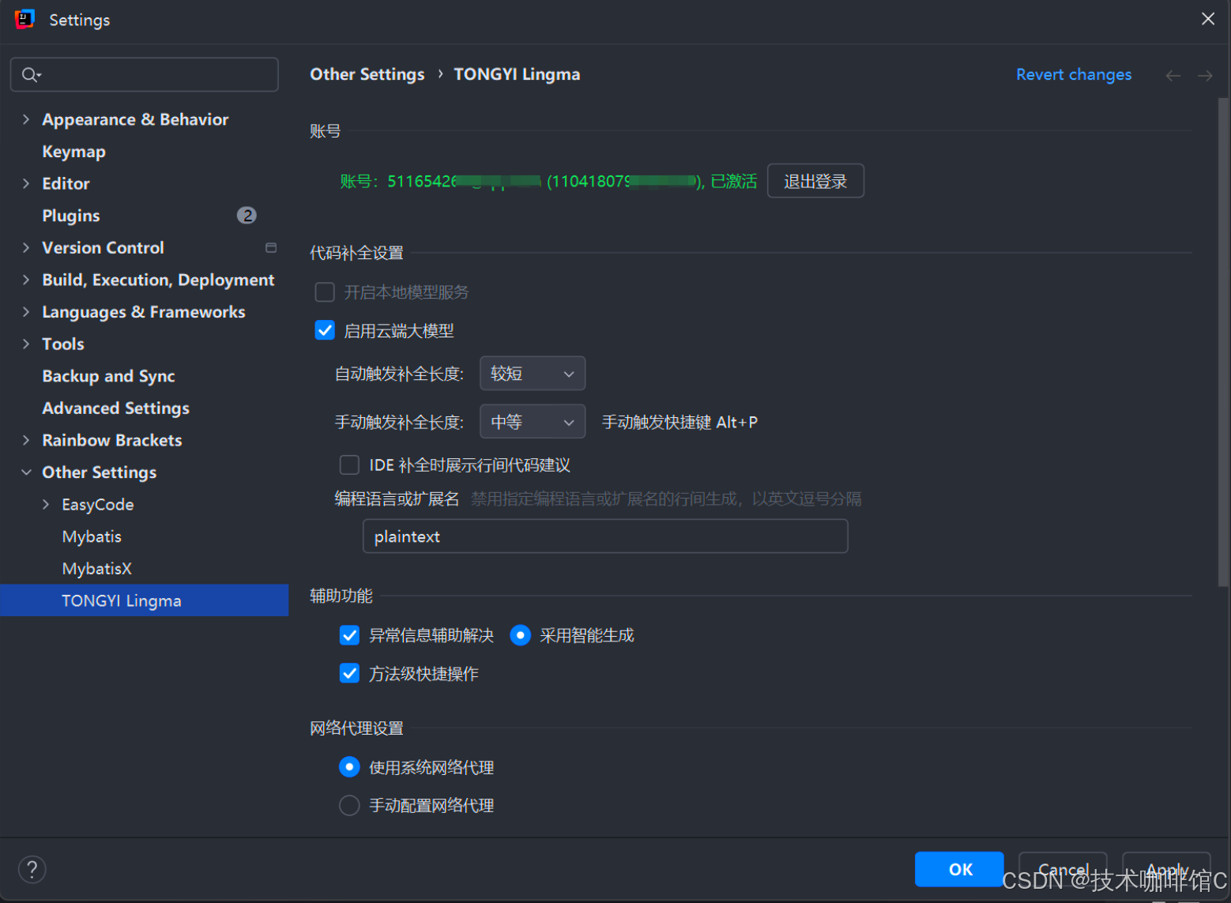
Task: Select 使用系统网络代理 radio button
Action: (349, 767)
